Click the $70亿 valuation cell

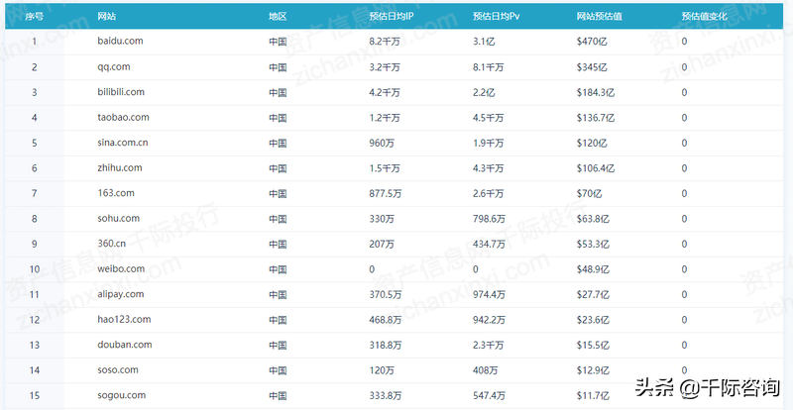(x=590, y=194)
